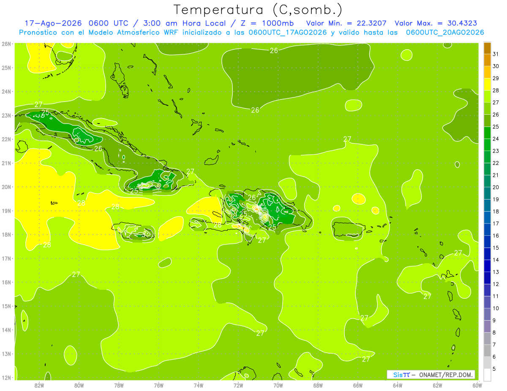Click the dark orange swatch above 31
Screen dimensions: 507x391
pos(487,49)
